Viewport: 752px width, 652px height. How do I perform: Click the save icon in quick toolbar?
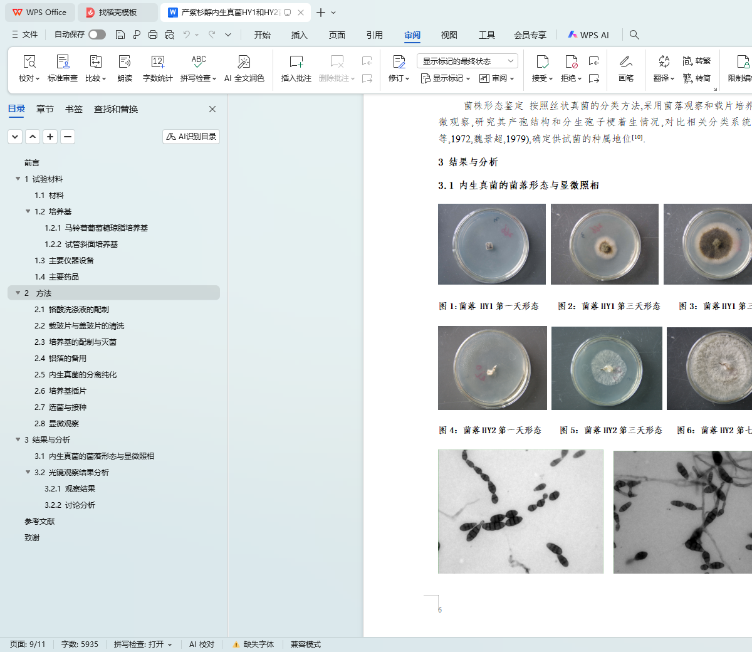pos(120,34)
